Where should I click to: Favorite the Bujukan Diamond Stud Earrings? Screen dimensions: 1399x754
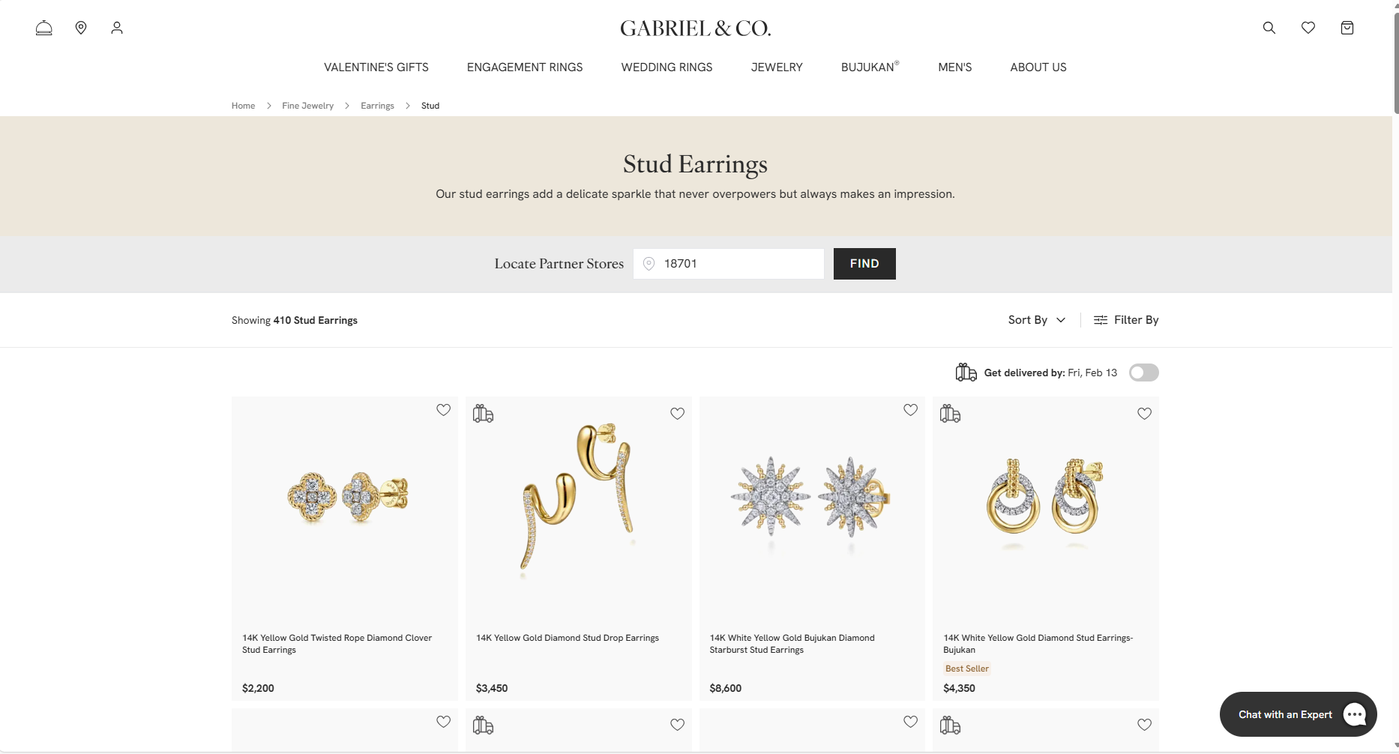tap(1144, 413)
